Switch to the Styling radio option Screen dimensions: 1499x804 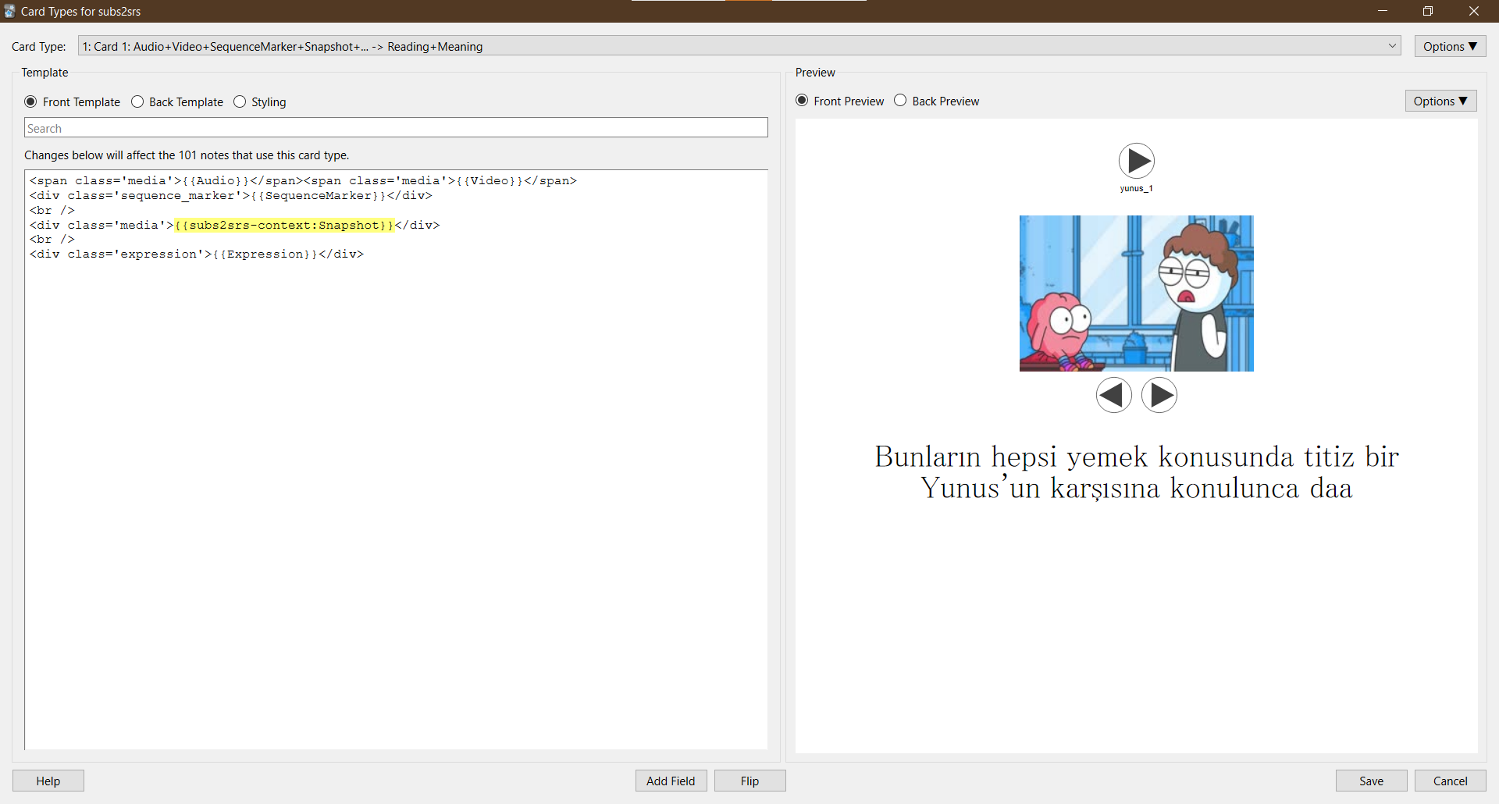point(240,101)
